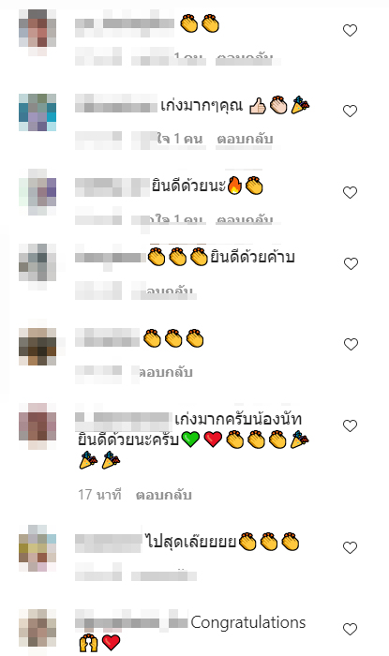Tap the heart next to ไปสุดเลียยยย comment
Screen dimensions: 389x656
[351, 547]
